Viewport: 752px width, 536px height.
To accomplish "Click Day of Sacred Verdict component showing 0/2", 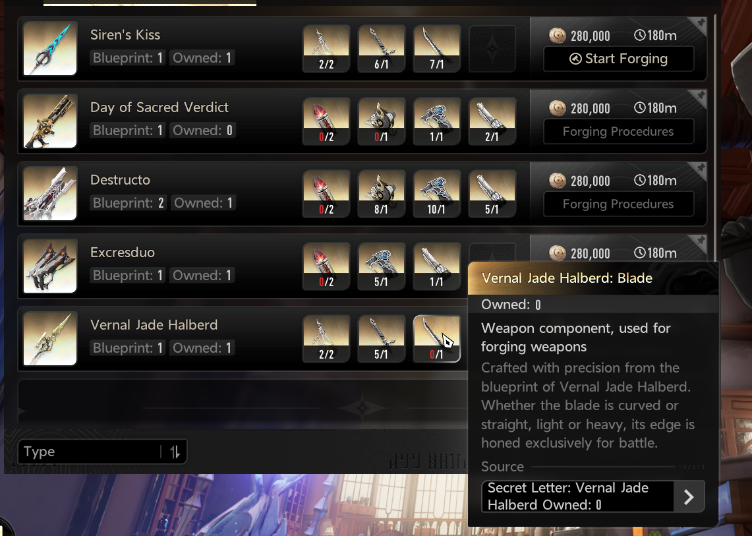I will tap(326, 121).
